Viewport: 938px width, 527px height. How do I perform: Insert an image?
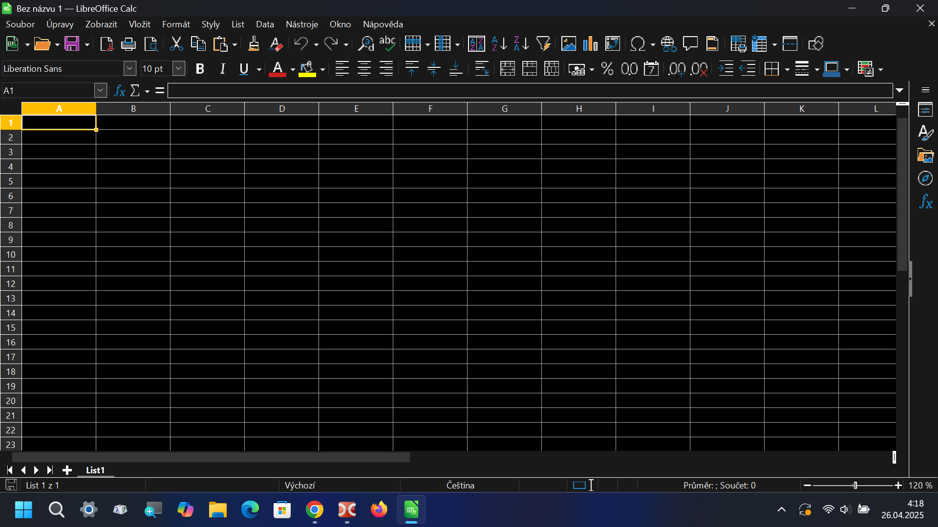569,44
